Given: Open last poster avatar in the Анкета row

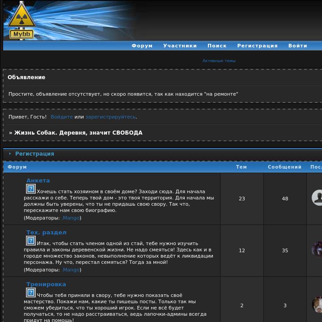Looking at the screenshot, I should (x=317, y=198).
